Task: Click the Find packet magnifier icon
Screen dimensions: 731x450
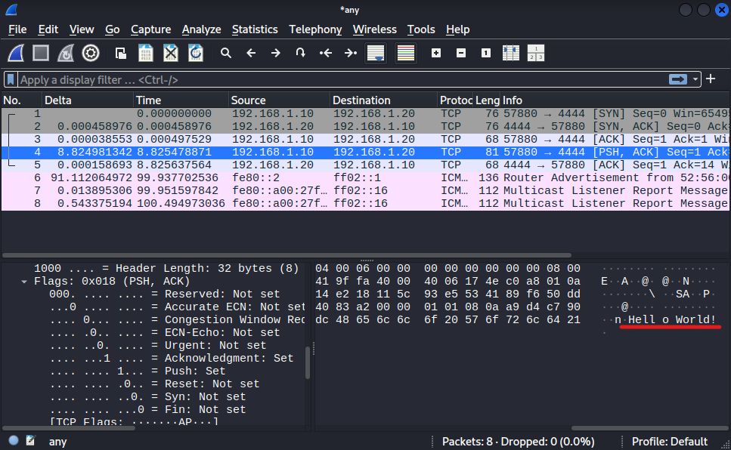Action: tap(225, 53)
